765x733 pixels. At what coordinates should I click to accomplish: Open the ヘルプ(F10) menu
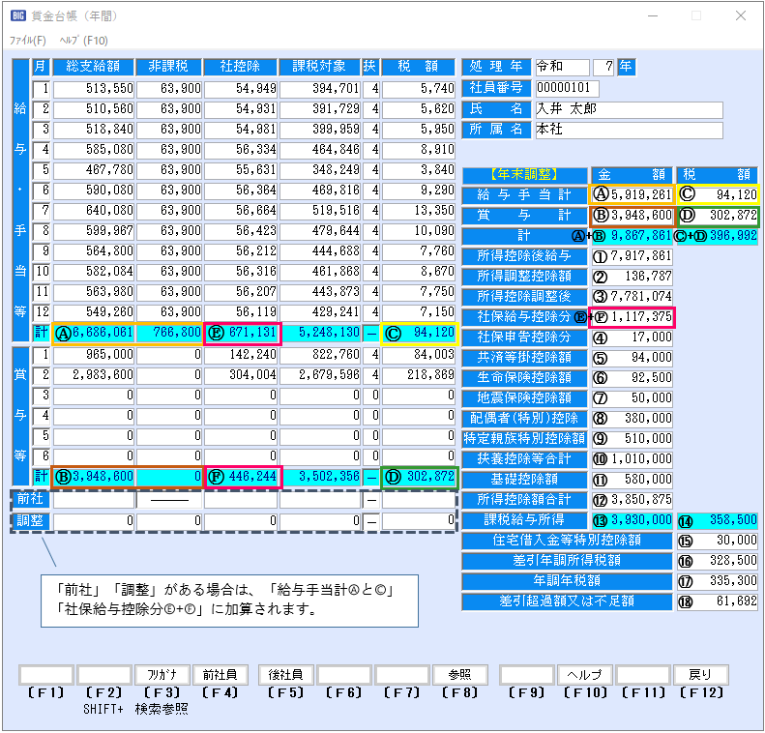point(84,41)
